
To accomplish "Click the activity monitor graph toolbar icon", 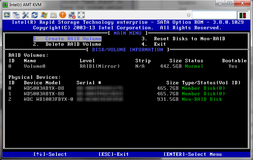I will [x=7, y=15].
